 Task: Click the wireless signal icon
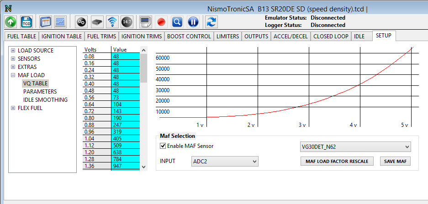[112, 21]
